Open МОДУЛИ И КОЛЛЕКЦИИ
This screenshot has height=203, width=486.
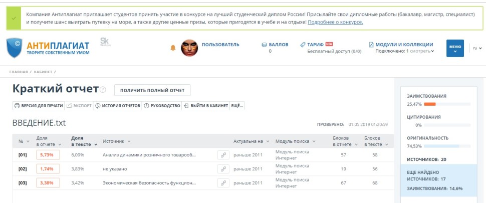click(401, 45)
